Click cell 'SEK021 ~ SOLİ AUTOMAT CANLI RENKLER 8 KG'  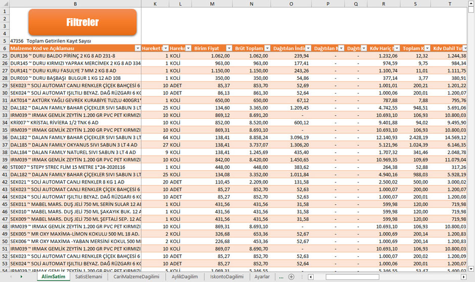pyautogui.click(x=75, y=182)
